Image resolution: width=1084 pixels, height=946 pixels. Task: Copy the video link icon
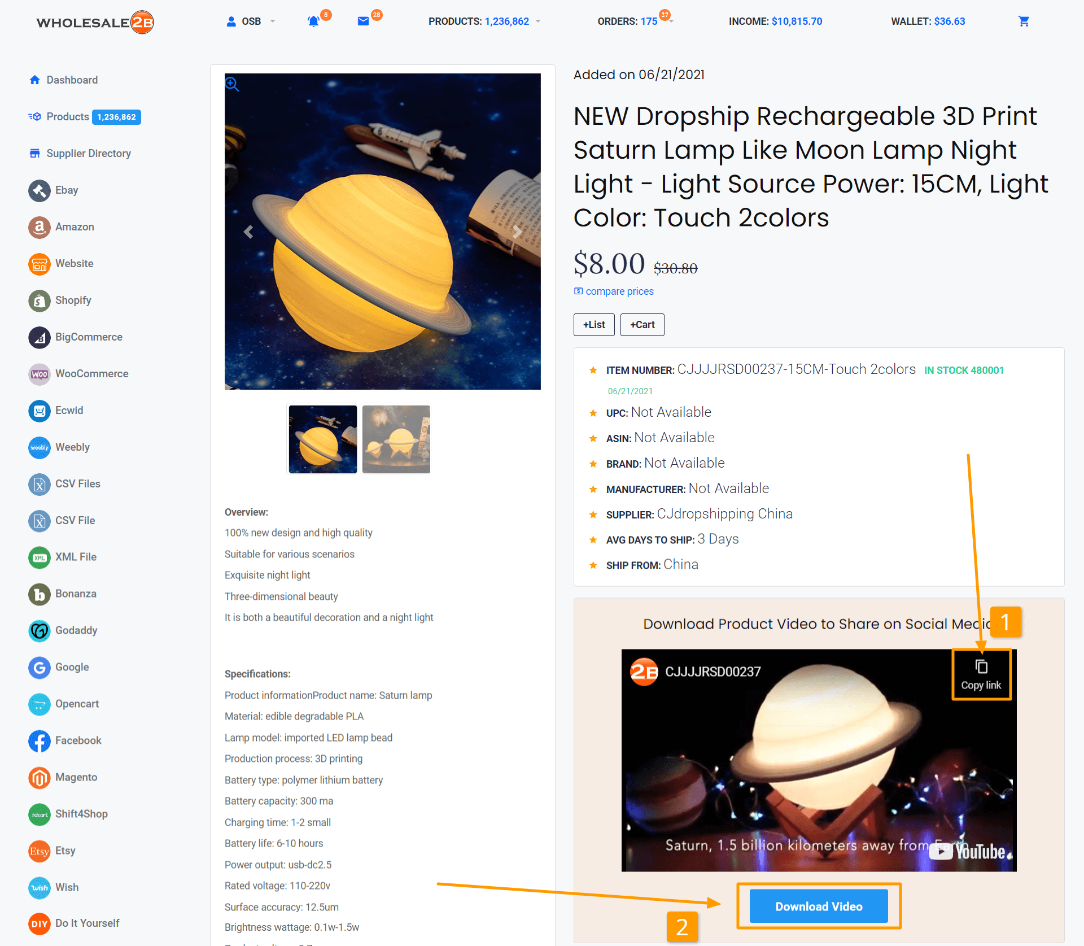(981, 667)
